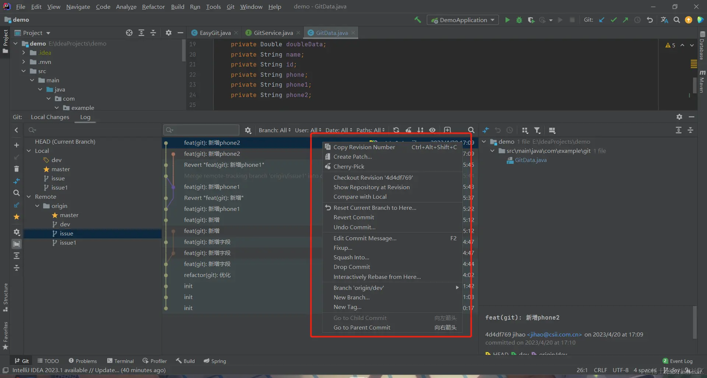Expand the .idea folder in Project tree

coord(24,53)
